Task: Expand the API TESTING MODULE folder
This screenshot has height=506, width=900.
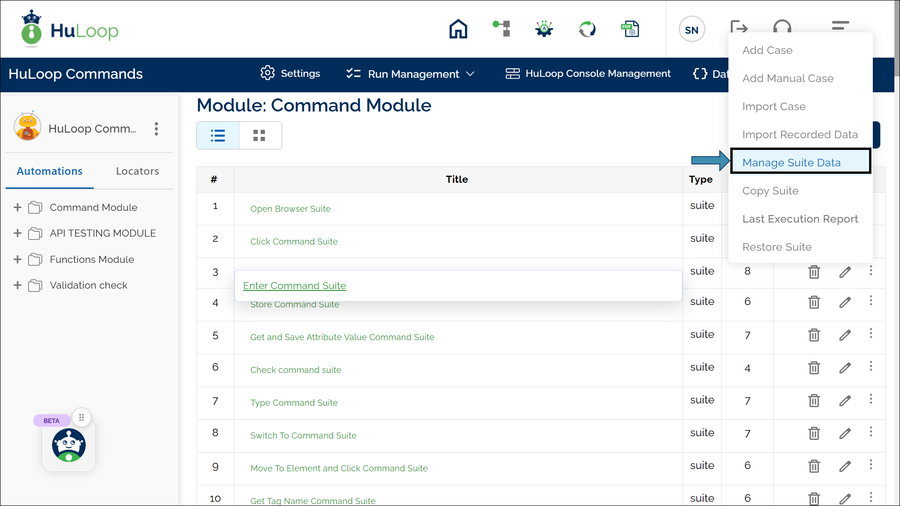Action: click(17, 233)
